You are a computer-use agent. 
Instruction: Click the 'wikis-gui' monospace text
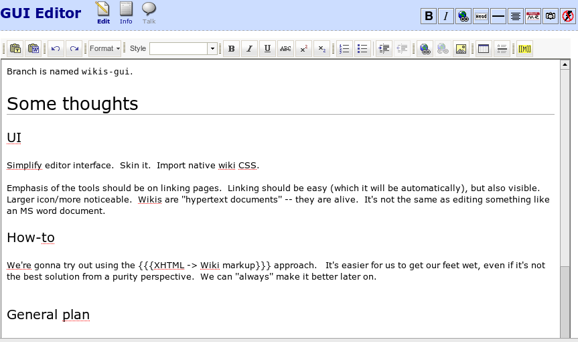click(105, 72)
